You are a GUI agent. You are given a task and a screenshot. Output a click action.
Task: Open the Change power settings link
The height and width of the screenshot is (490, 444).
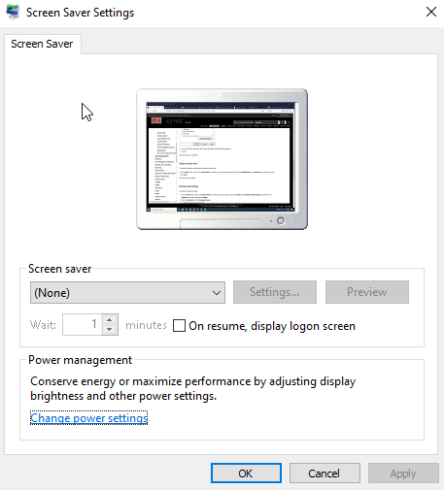89,418
